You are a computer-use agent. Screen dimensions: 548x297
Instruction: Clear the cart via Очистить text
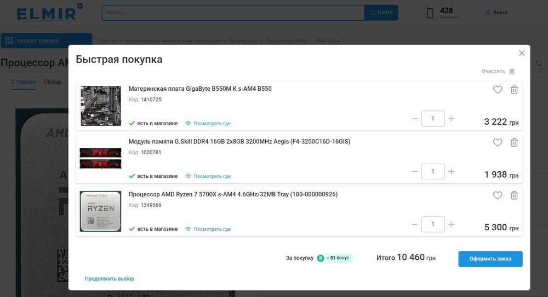[x=493, y=71]
